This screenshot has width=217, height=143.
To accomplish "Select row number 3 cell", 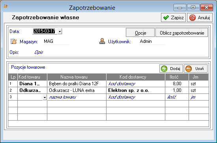I will coord(13,97).
